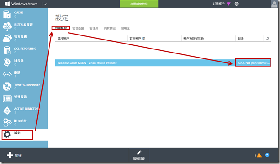Screen dimensions: 280x164
Task: Click the search magnifier in the table header
Action: (267, 38)
